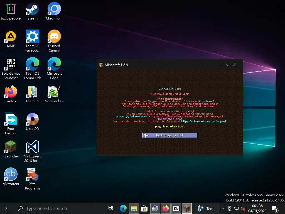Screen dimensions: 285x214
Task: Click Back to server list button
Action: (x=169, y=135)
